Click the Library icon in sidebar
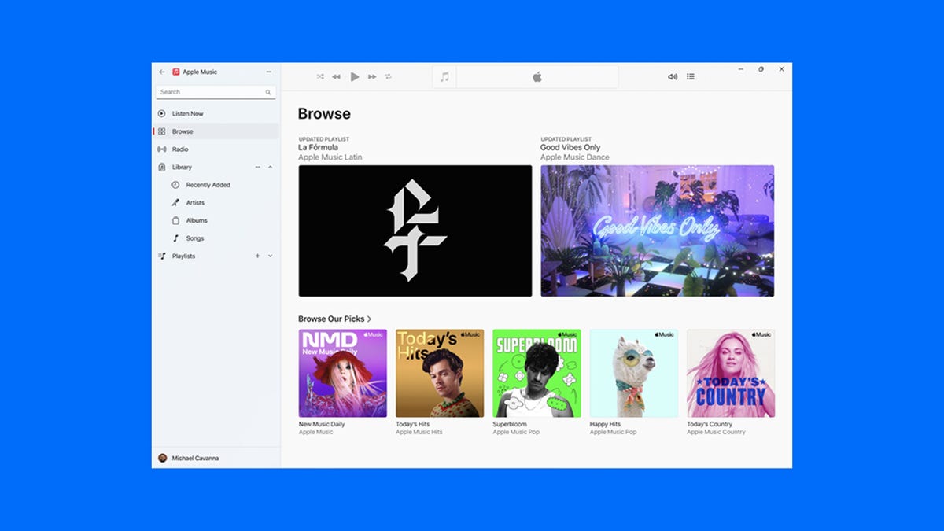The image size is (944, 531). 162,167
